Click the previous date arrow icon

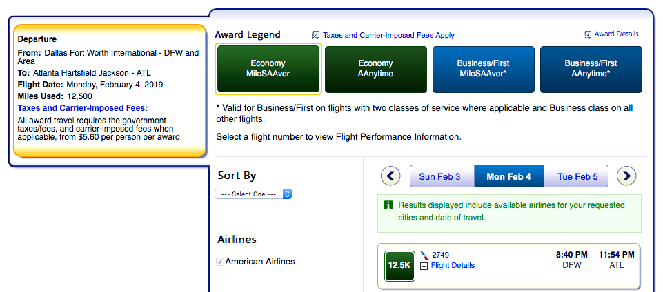click(390, 176)
